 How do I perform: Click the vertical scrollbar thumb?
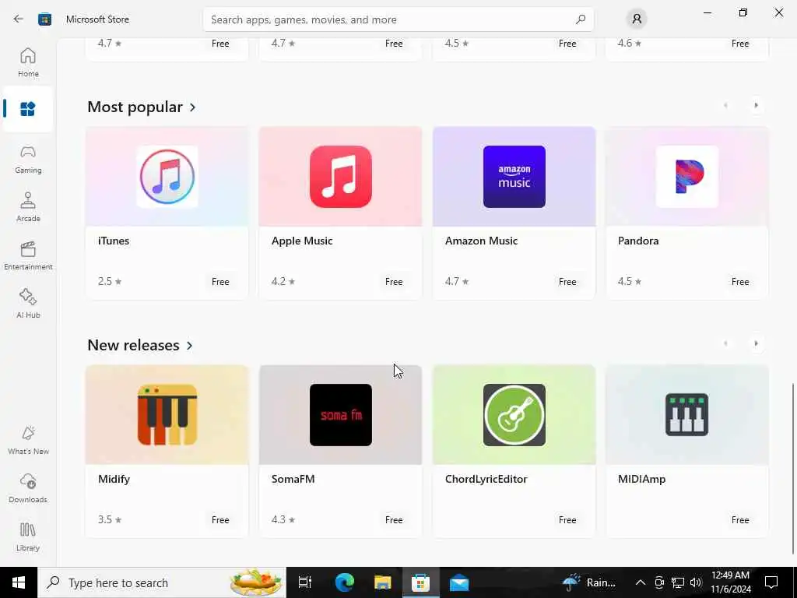pyautogui.click(x=793, y=468)
